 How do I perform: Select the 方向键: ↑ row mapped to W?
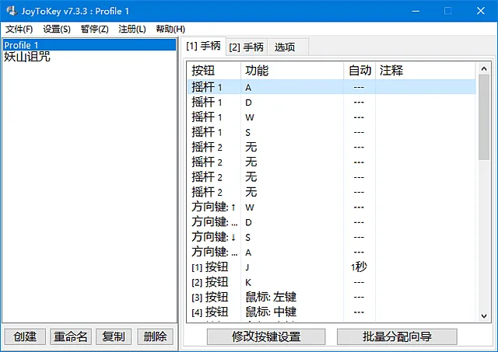[331, 207]
